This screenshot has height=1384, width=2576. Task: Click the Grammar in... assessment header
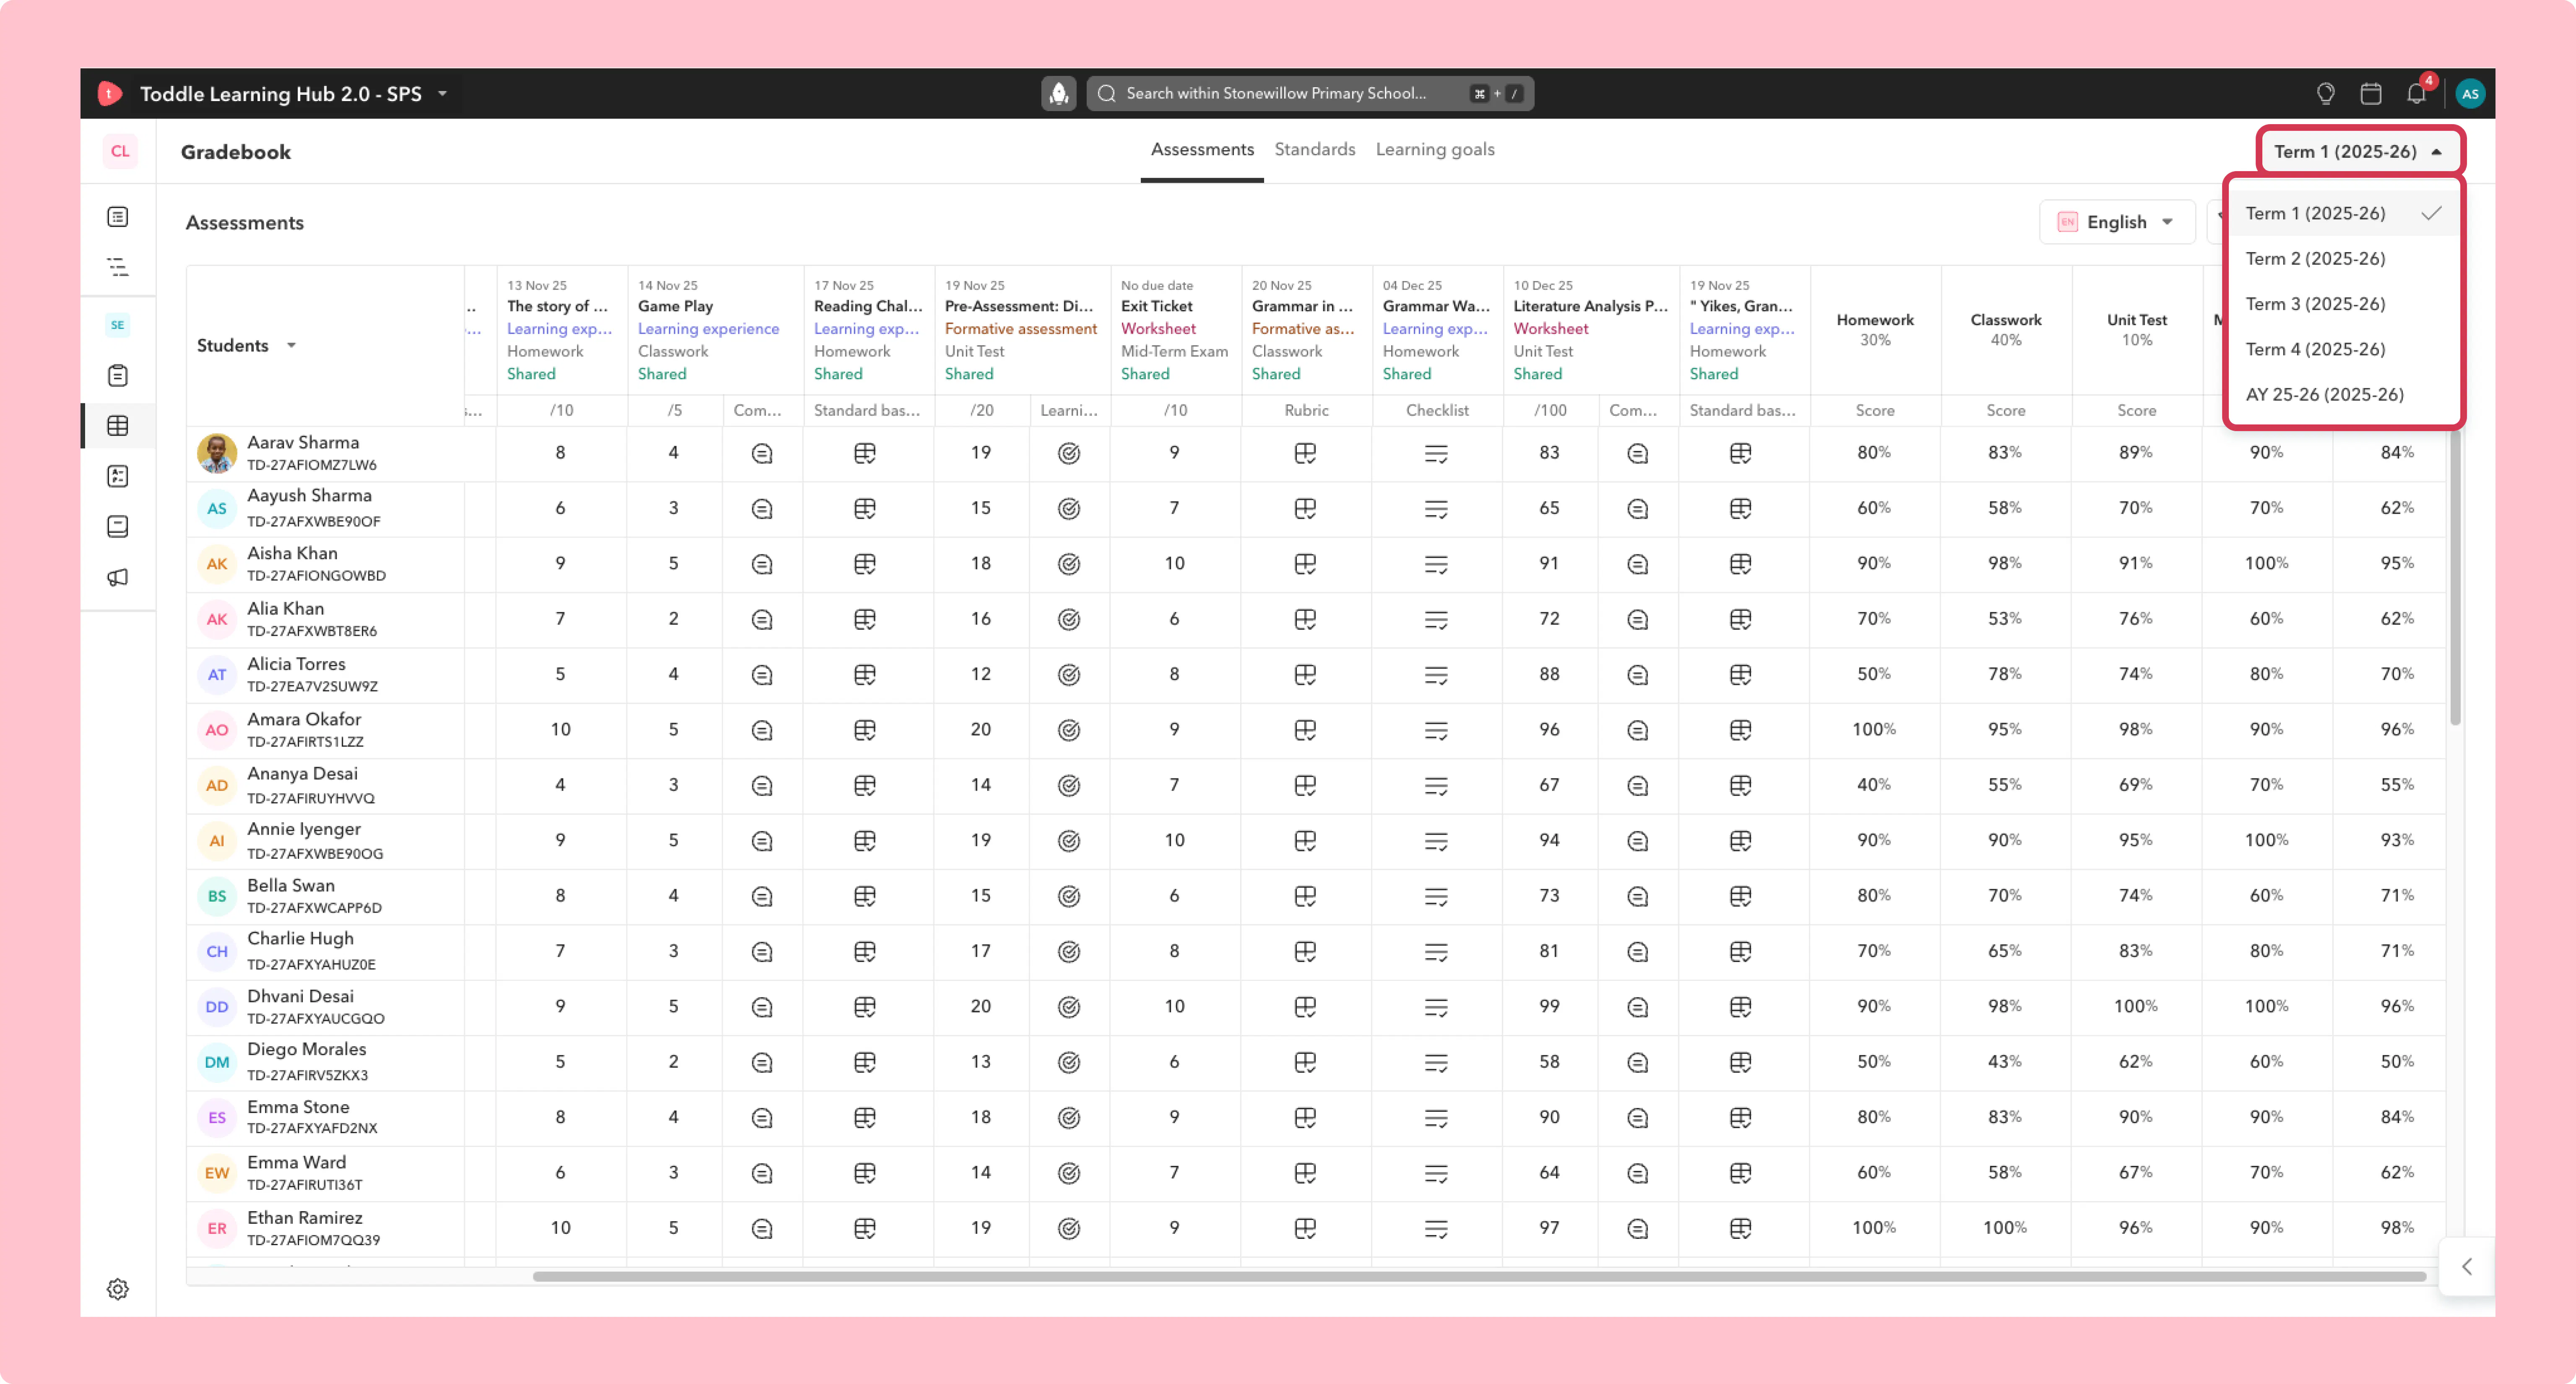[x=1306, y=330]
